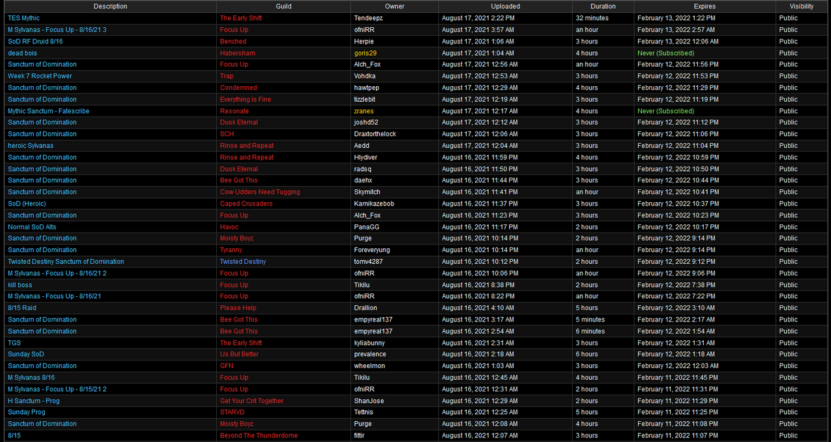Select owner name goris29
Image resolution: width=831 pixels, height=442 pixels.
366,53
